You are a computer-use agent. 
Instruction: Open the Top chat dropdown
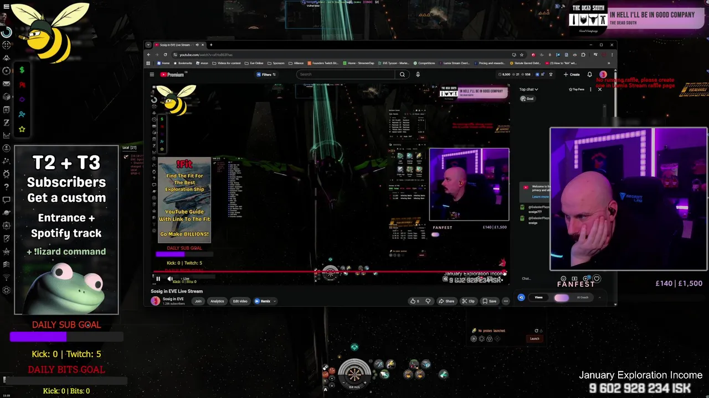529,90
